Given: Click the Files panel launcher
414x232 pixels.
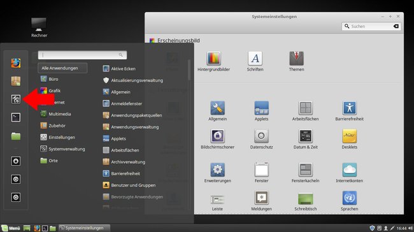Looking at the screenshot, I should (x=52, y=228).
